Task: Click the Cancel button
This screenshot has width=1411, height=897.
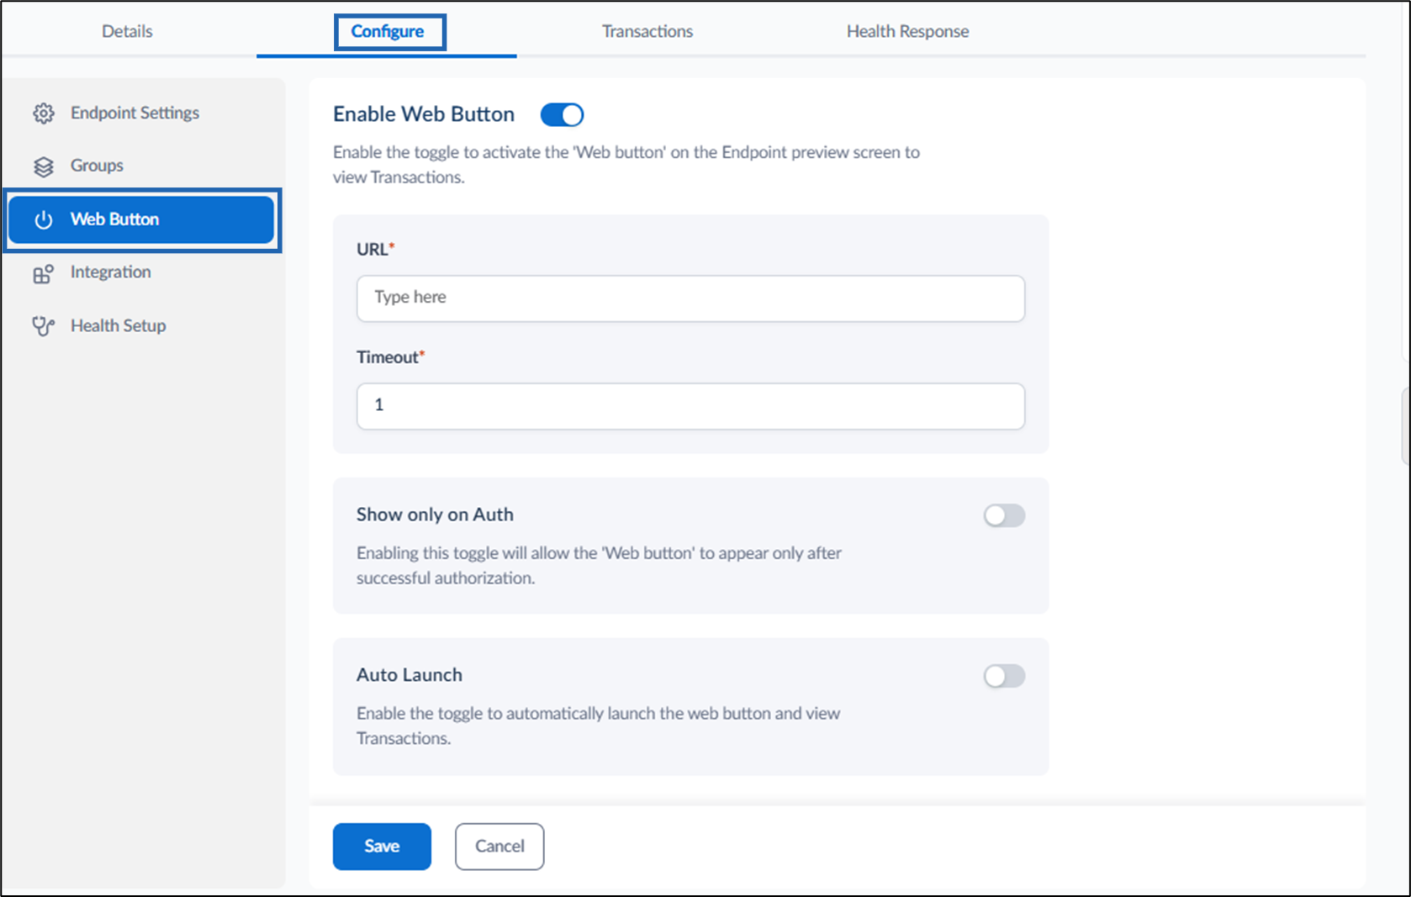Action: tap(499, 846)
